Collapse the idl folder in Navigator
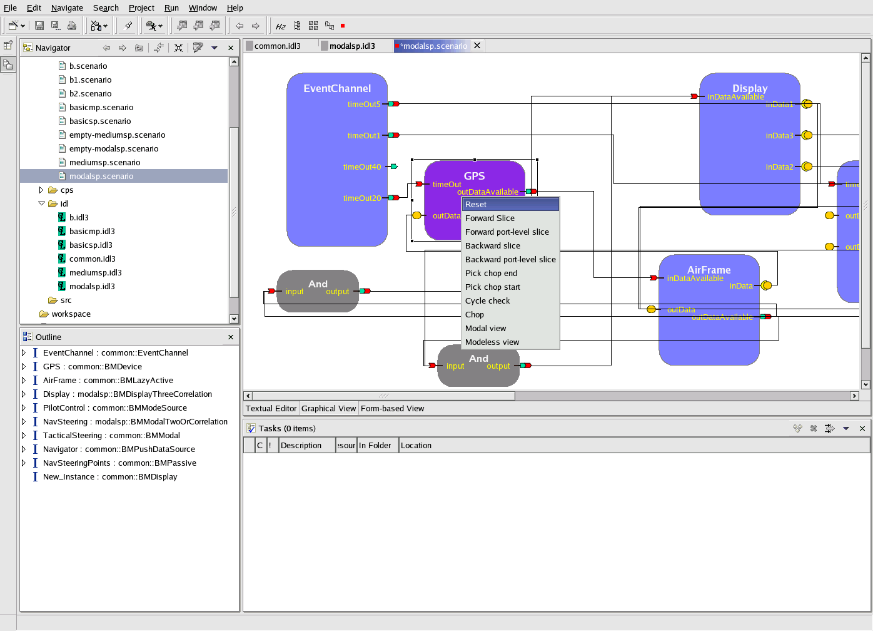This screenshot has width=873, height=631. tap(41, 203)
